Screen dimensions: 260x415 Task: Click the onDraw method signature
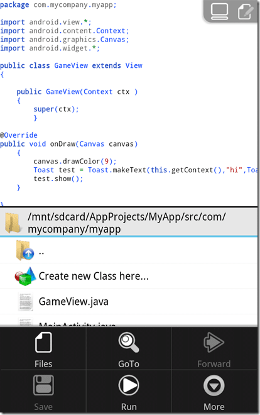[x=68, y=144]
